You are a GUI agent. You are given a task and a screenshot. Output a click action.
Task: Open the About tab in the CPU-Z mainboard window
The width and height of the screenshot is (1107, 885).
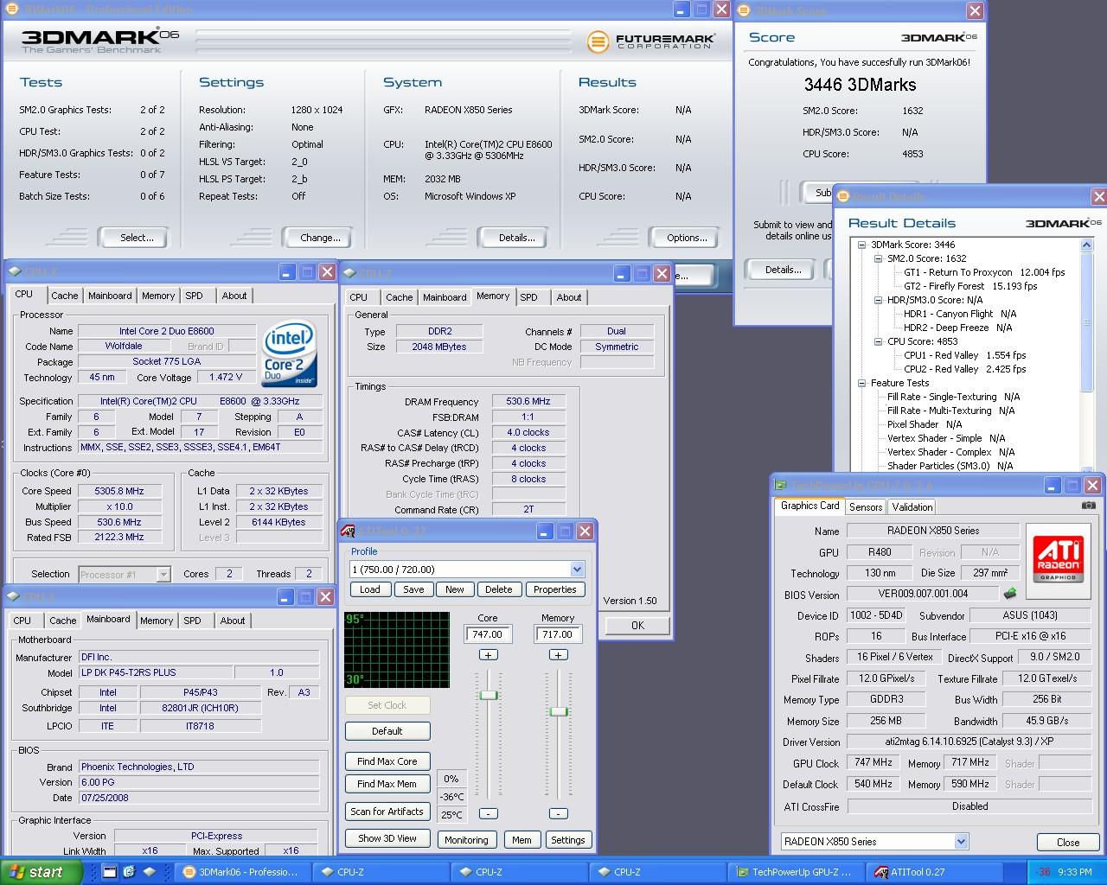tap(233, 621)
